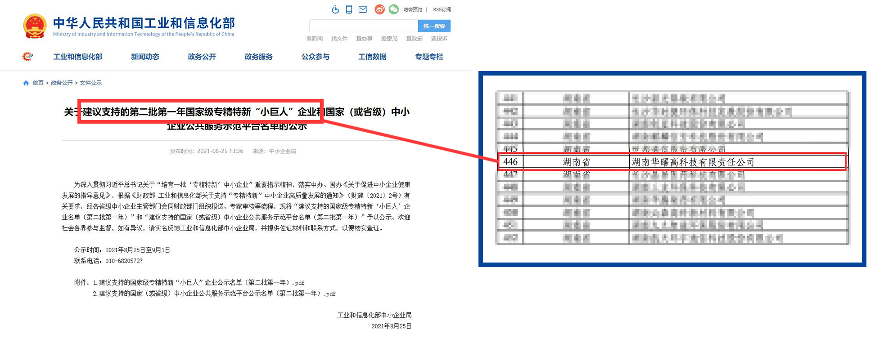Open the 工信数据 navigation menu
Viewport: 893px width, 343px height.
click(x=372, y=57)
